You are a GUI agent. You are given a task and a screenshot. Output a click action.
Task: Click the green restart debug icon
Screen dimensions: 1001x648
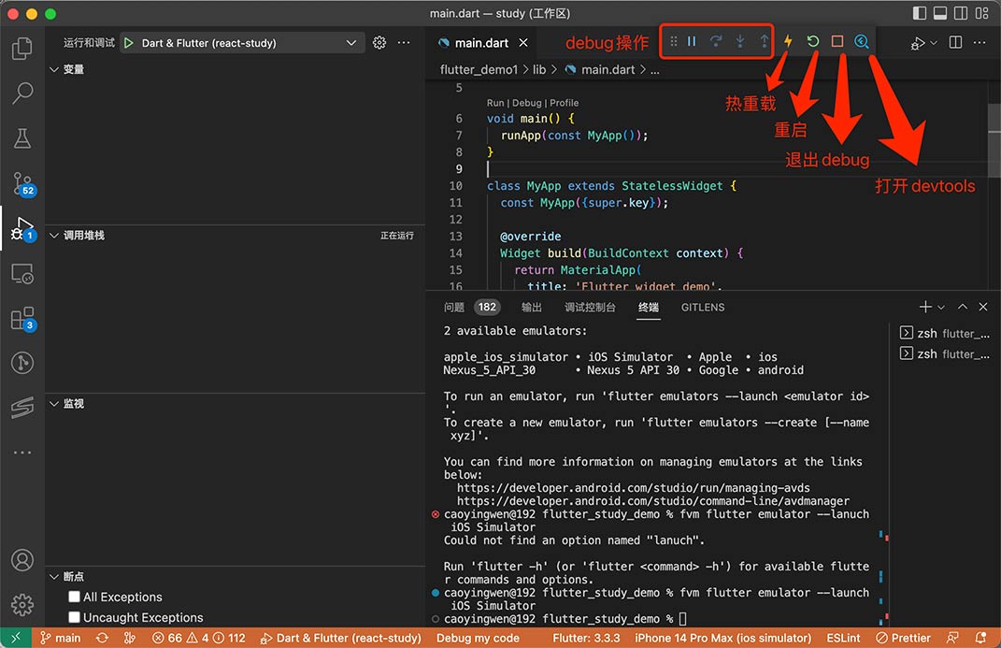[x=812, y=42]
